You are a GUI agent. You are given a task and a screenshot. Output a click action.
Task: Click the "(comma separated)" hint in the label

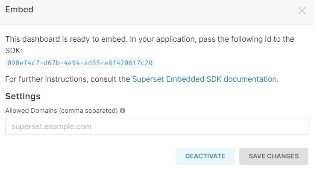[x=88, y=111]
